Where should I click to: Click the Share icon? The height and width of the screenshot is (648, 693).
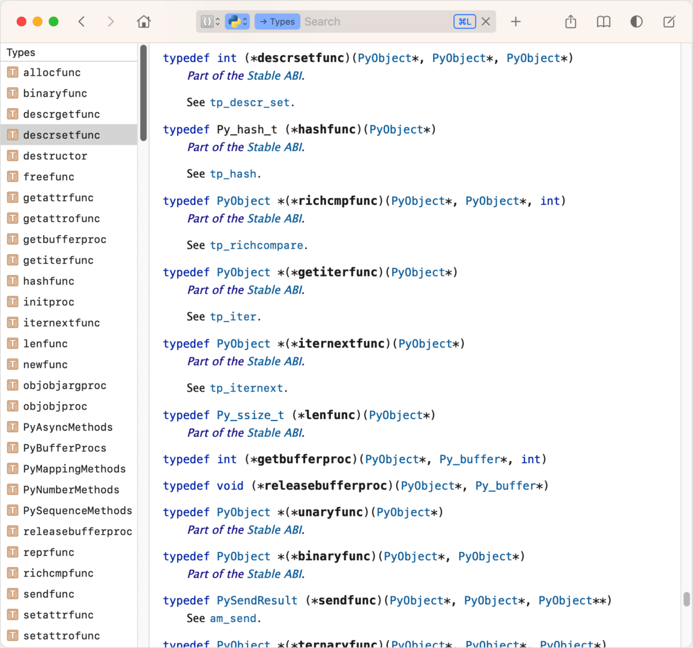570,22
